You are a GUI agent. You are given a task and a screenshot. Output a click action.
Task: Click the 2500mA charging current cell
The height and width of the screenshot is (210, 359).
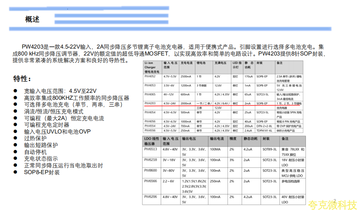coord(186,77)
